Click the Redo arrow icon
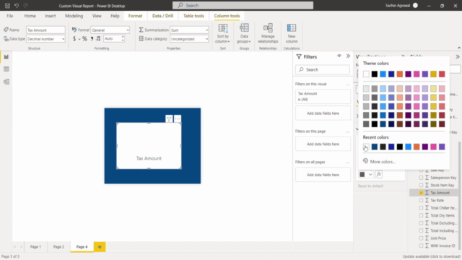 click(x=25, y=6)
